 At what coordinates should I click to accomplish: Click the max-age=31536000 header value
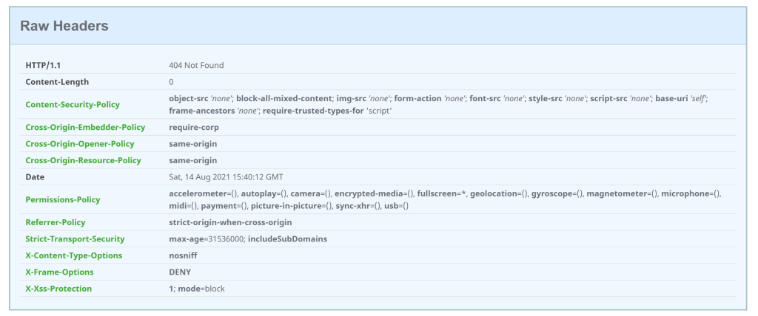point(207,238)
